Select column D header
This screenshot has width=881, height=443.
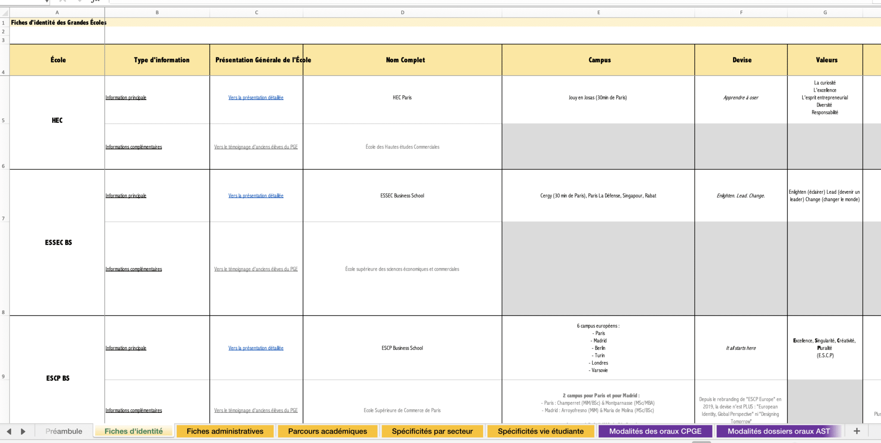click(x=403, y=12)
